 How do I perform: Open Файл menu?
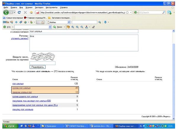[6, 7]
